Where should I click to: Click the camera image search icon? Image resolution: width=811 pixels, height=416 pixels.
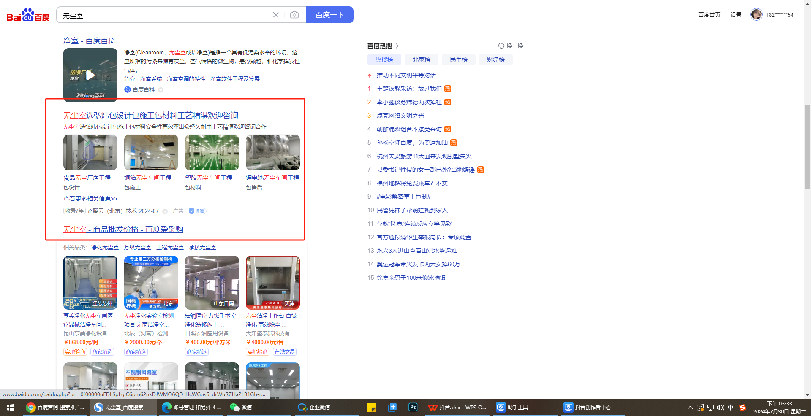[x=294, y=15]
